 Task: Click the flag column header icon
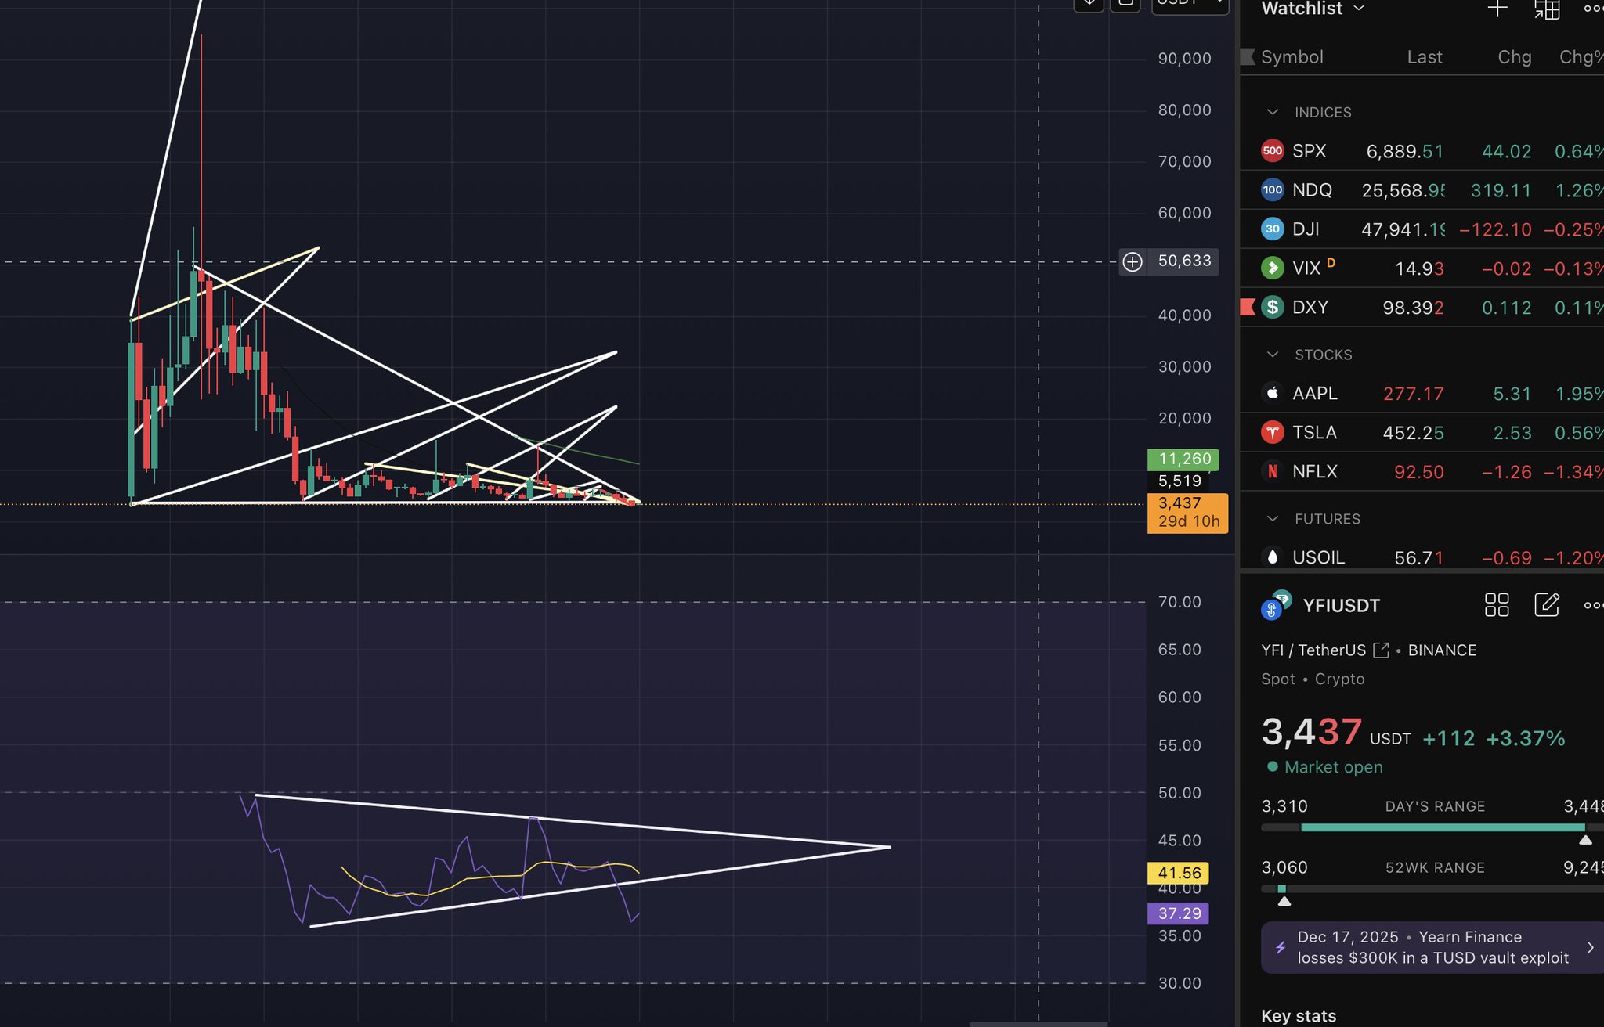1248,57
